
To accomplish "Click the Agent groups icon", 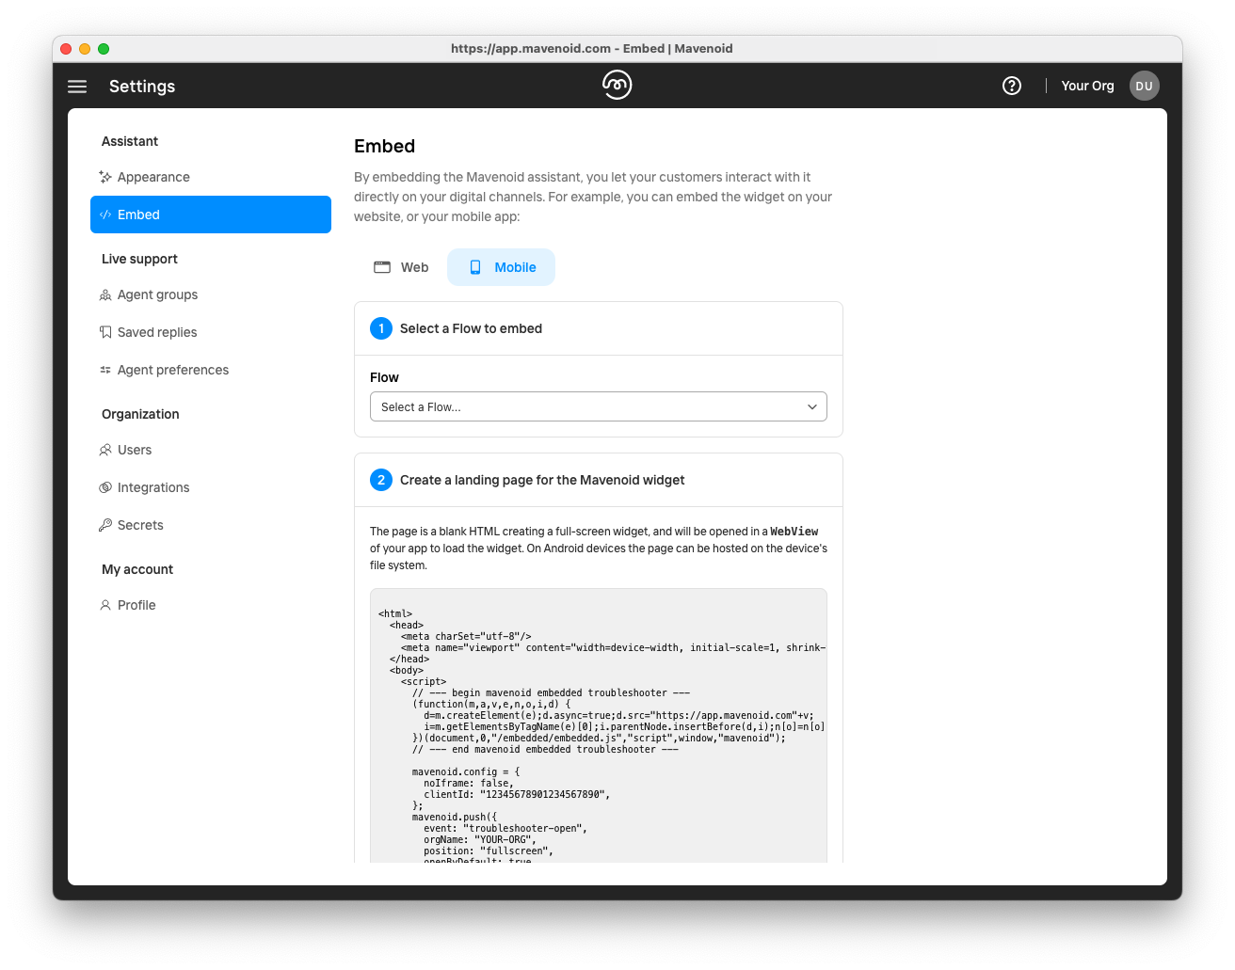I will point(105,294).
